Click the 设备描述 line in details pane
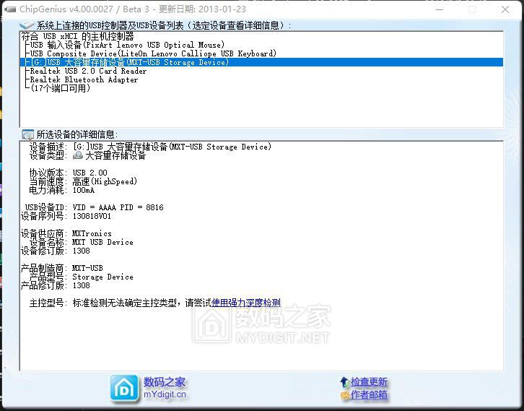Image resolution: width=524 pixels, height=411 pixels. click(x=150, y=147)
